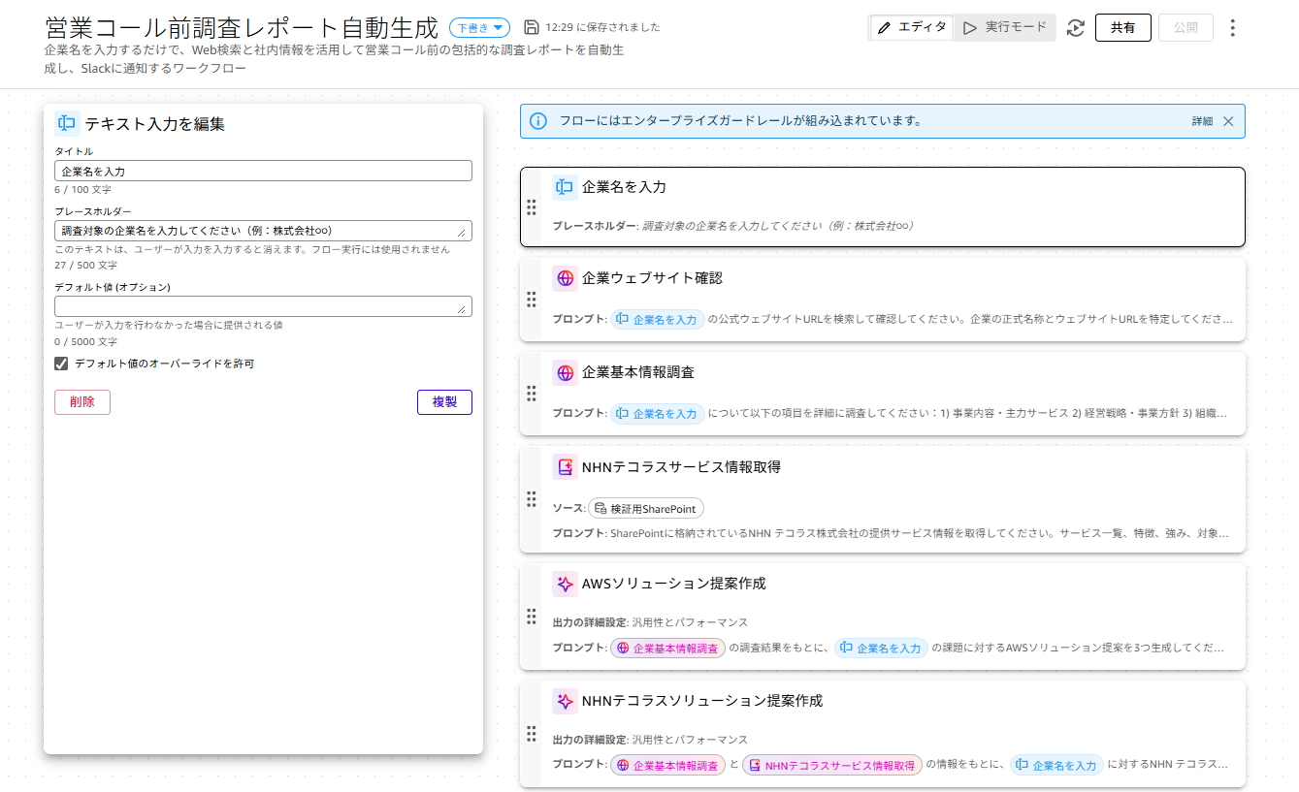Click NHNテコラスサービス情報取得 chip in last card prompt
1299x792 pixels.
pyautogui.click(x=832, y=766)
